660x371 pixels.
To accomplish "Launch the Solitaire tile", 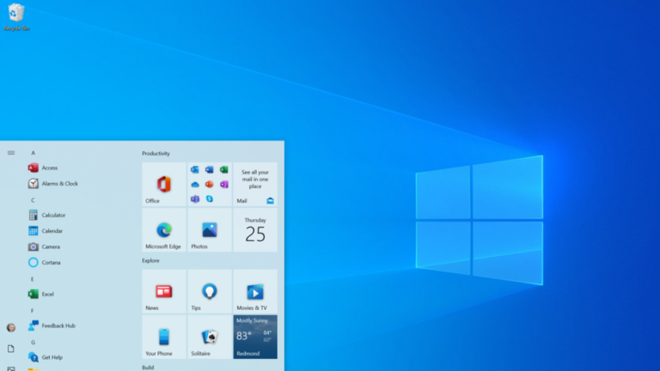I will pos(210,337).
